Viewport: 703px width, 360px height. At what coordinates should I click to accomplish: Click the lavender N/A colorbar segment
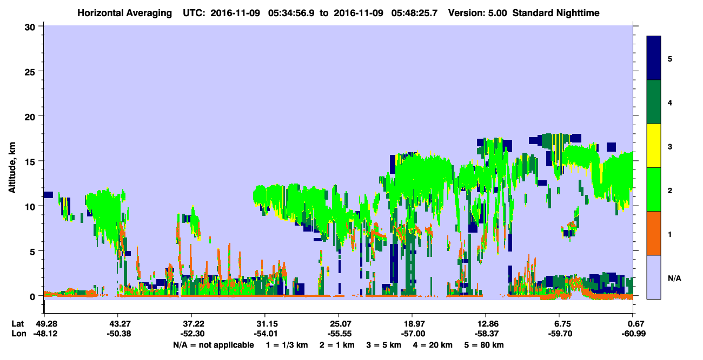[x=654, y=277]
